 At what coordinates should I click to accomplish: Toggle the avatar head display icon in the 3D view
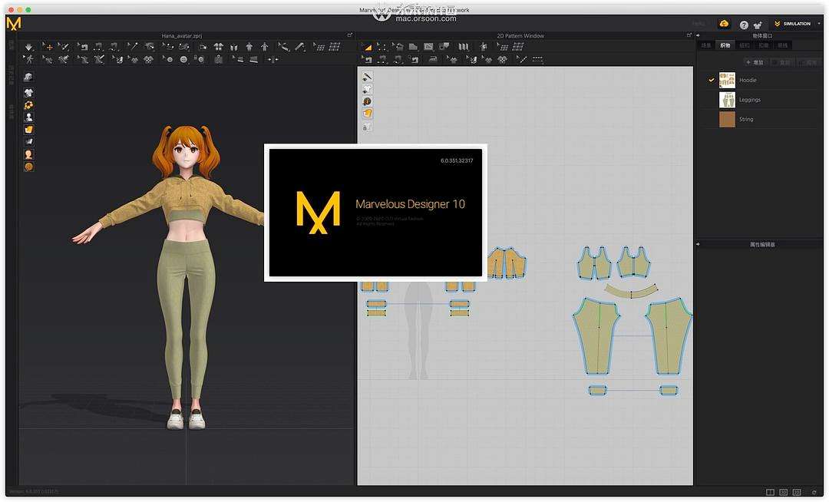click(x=28, y=154)
